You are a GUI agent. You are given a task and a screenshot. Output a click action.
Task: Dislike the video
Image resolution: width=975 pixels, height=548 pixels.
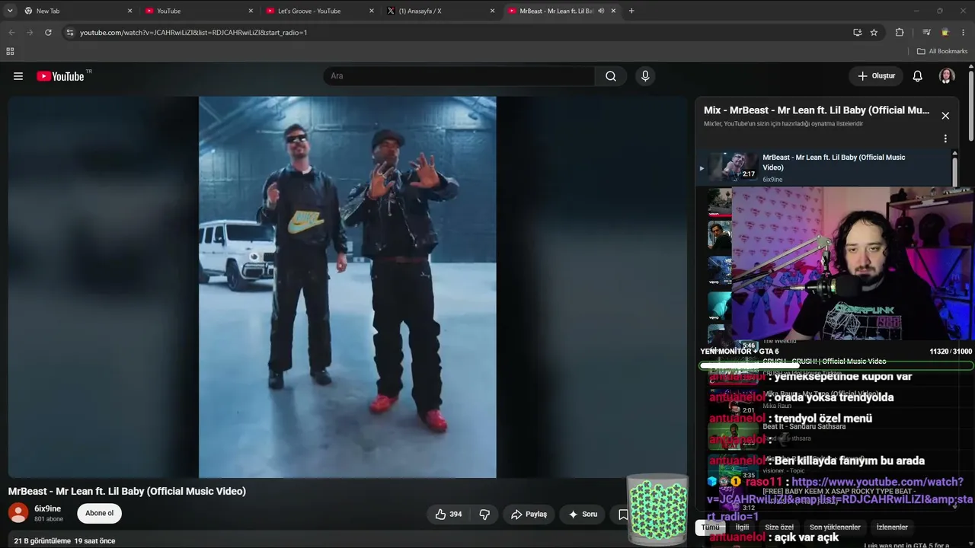484,515
